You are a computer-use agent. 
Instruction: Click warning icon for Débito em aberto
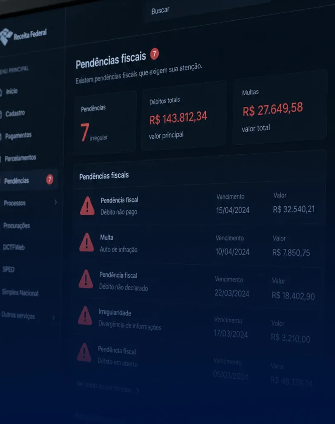[x=84, y=352]
